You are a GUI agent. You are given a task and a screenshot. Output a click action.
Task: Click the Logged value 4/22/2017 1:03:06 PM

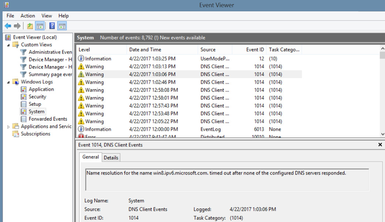pyautogui.click(x=253, y=209)
